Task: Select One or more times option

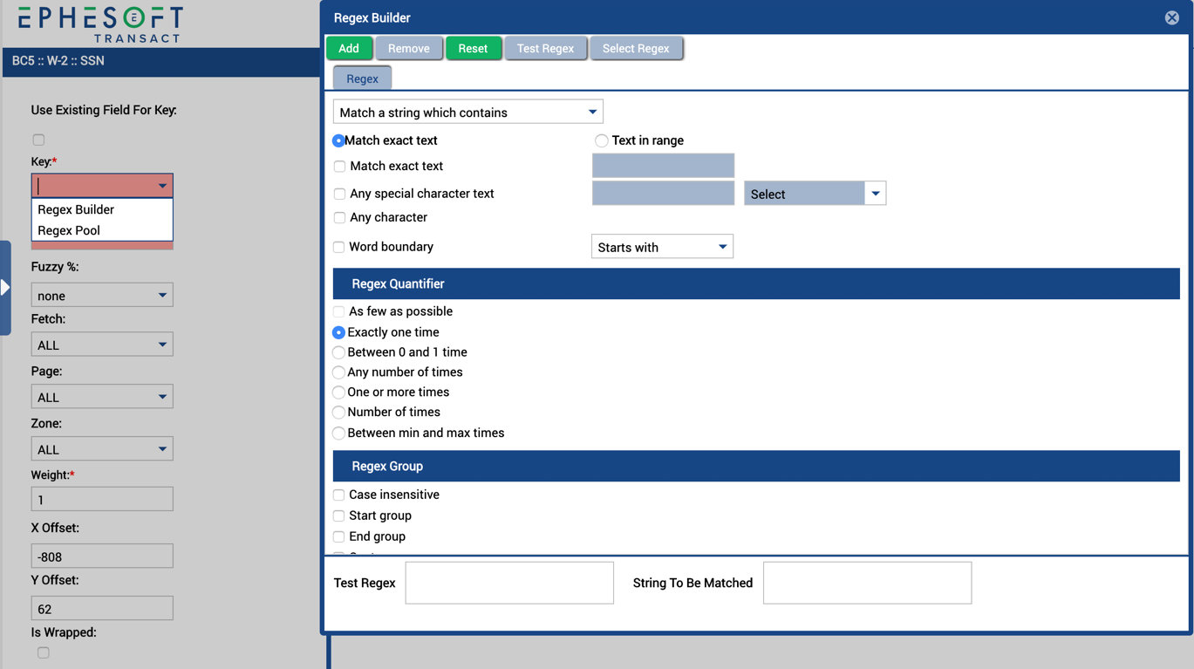Action: click(338, 393)
